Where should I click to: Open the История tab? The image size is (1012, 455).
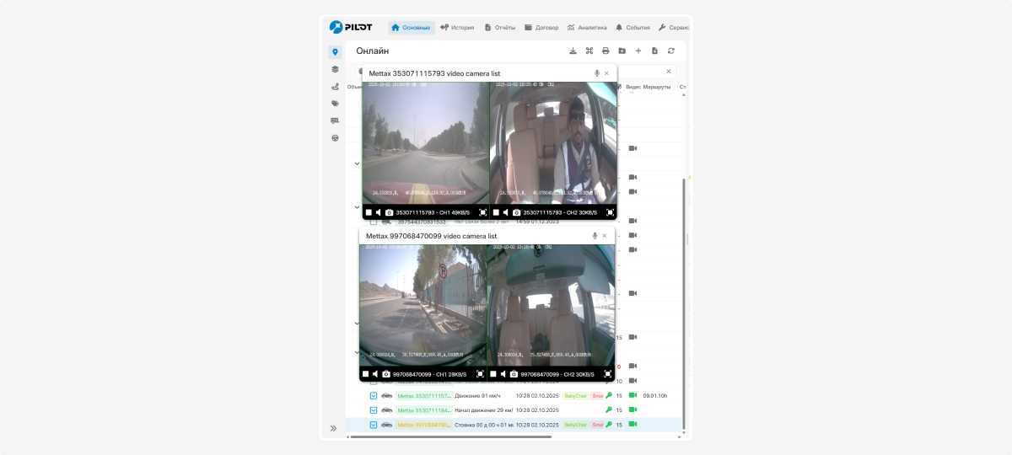[x=456, y=28]
